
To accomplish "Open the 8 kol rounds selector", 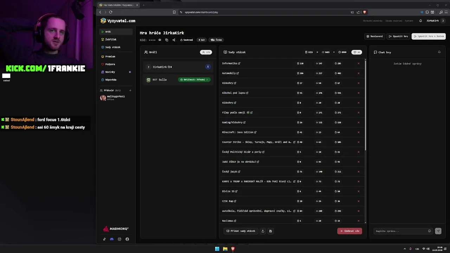I will [x=201, y=40].
